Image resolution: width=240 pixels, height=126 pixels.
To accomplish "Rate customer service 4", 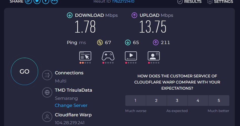I will point(198,101).
